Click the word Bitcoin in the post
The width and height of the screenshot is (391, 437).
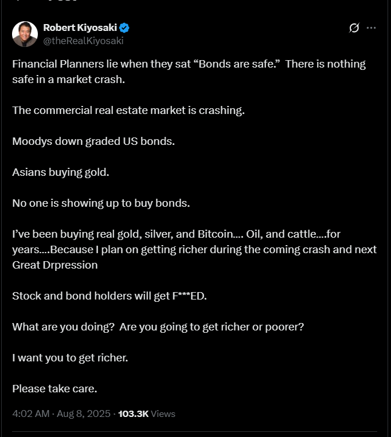[x=215, y=234]
